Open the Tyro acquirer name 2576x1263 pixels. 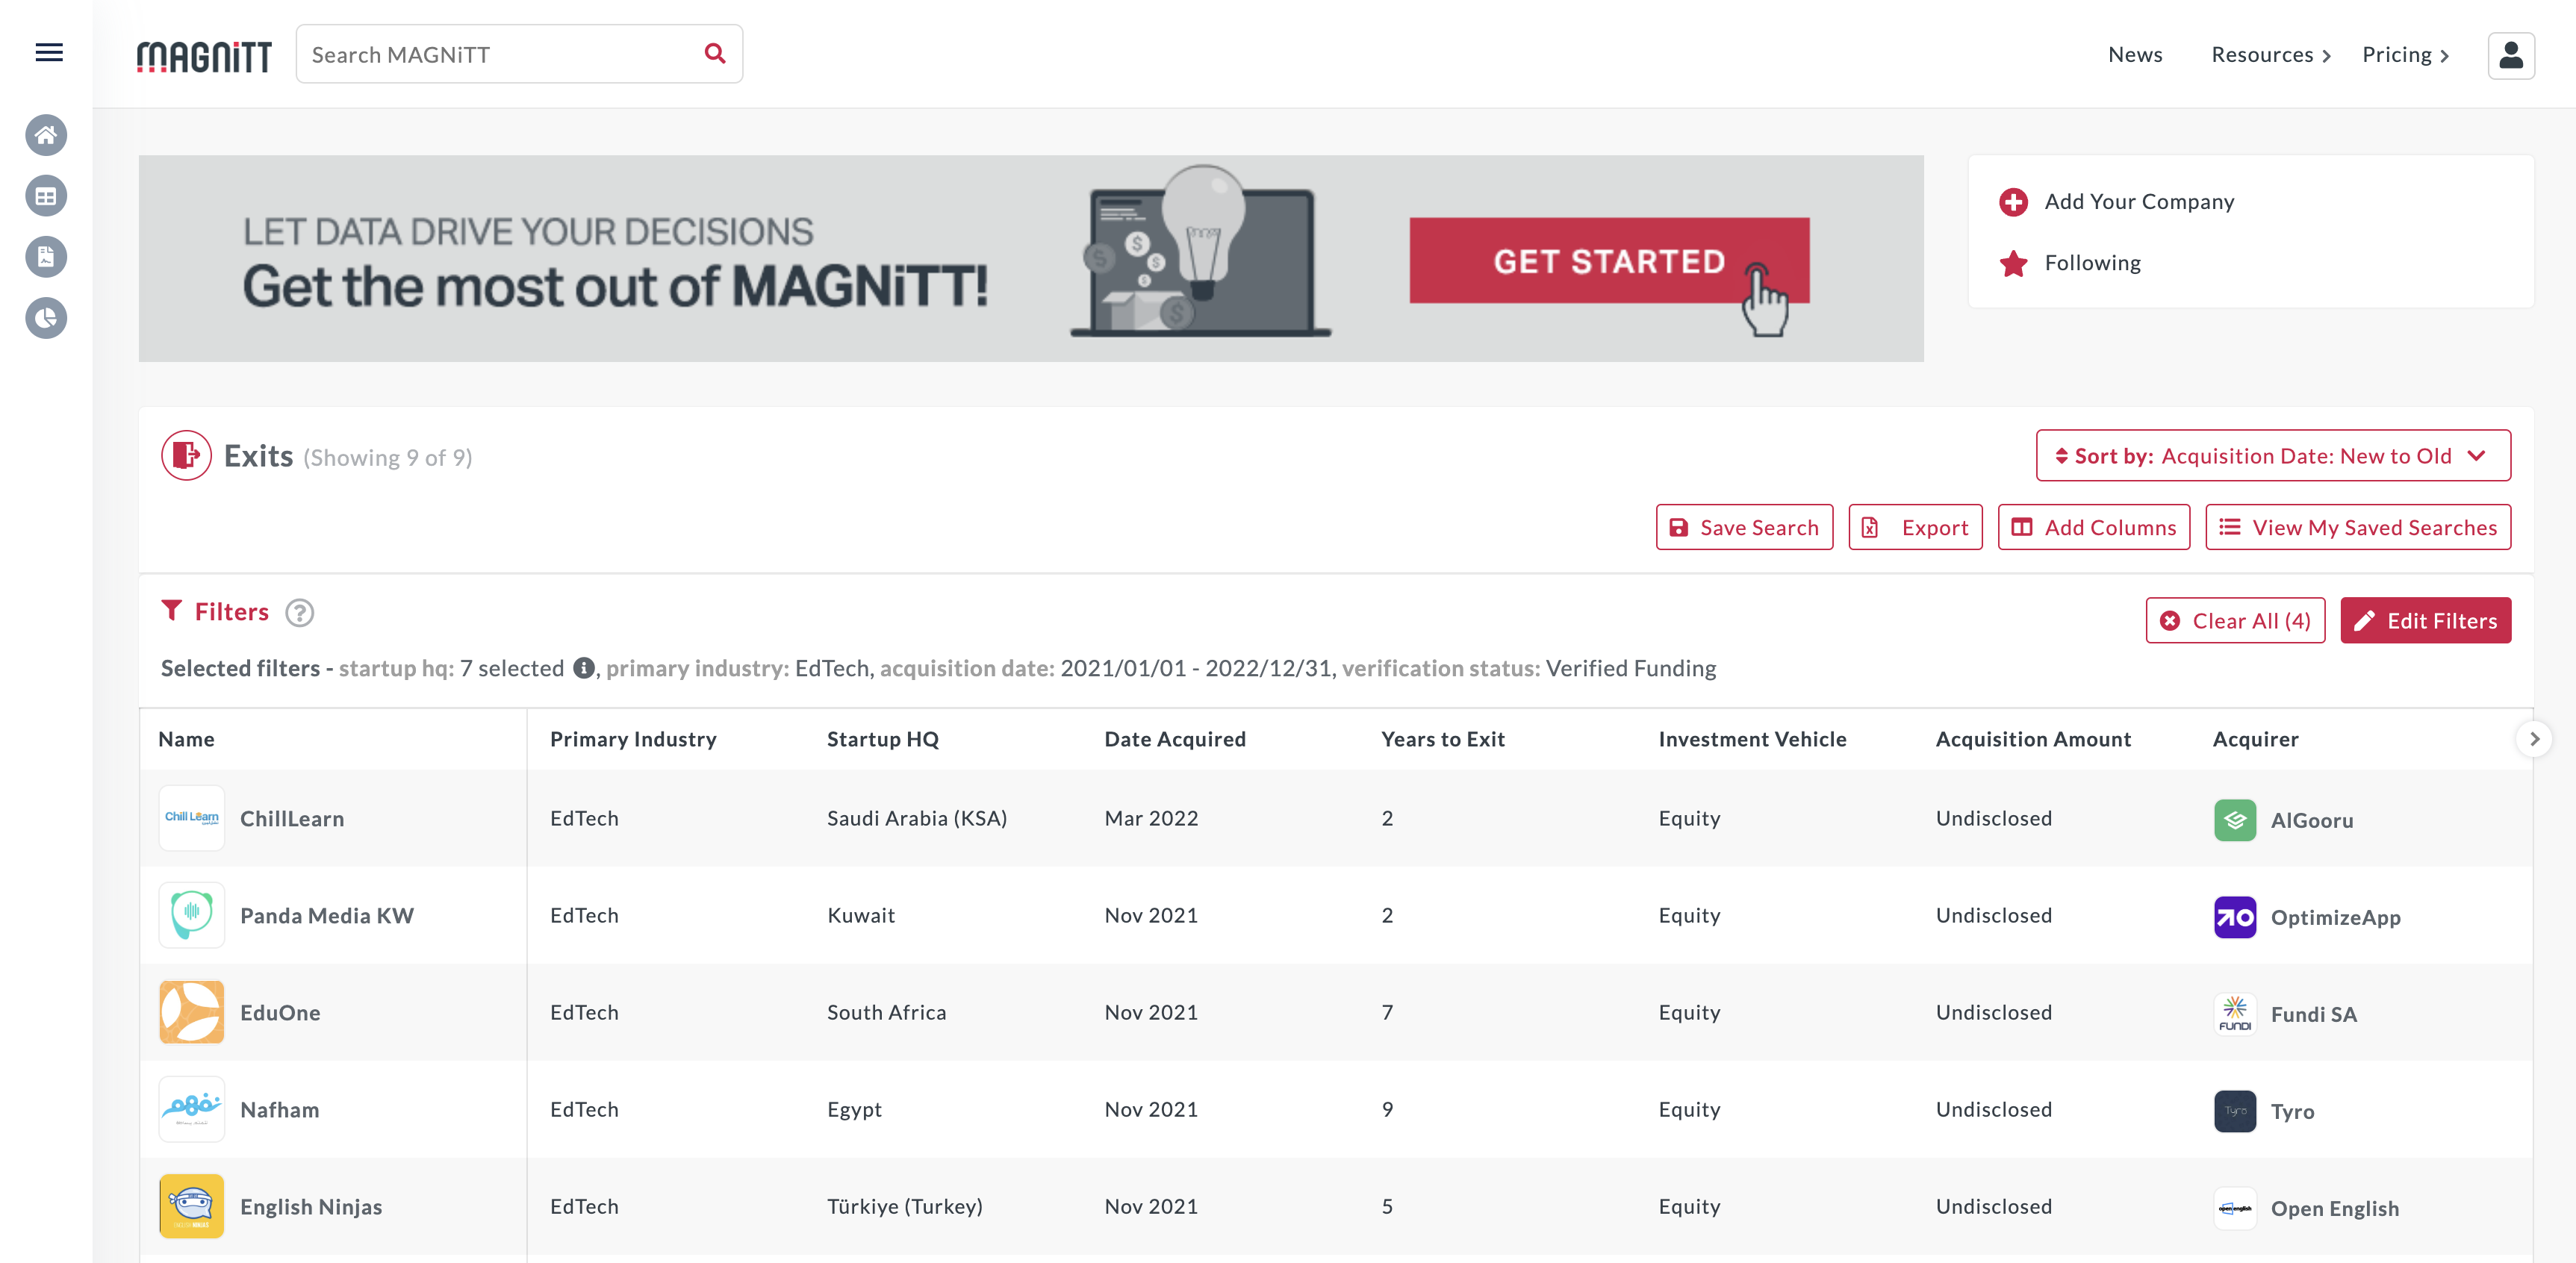click(x=2292, y=1111)
